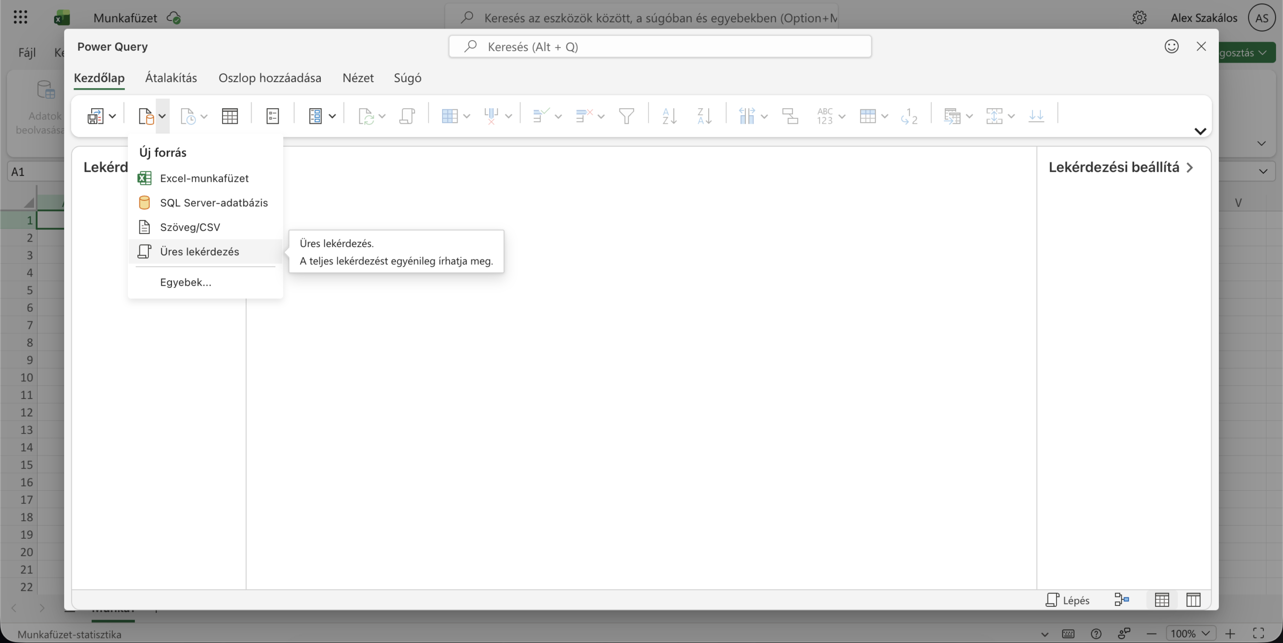Open the Átalakítás tab
The height and width of the screenshot is (643, 1283).
171,78
